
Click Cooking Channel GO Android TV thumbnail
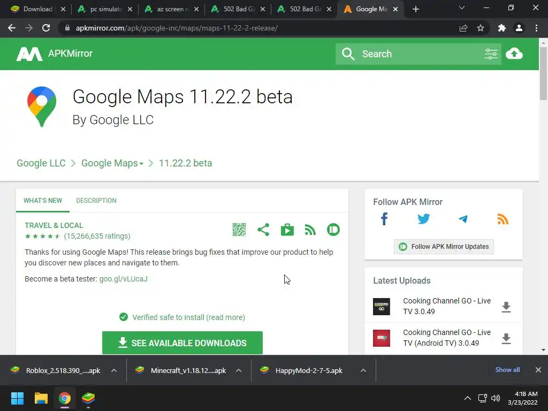click(x=381, y=338)
